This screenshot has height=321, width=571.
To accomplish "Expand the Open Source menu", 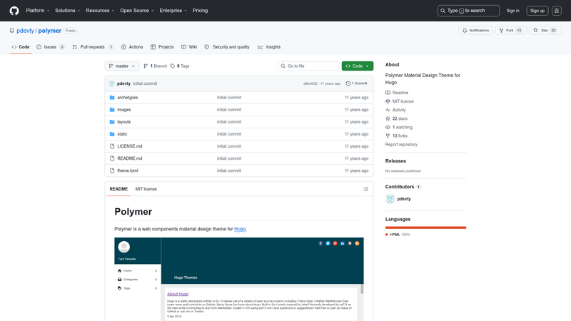I will pyautogui.click(x=137, y=11).
